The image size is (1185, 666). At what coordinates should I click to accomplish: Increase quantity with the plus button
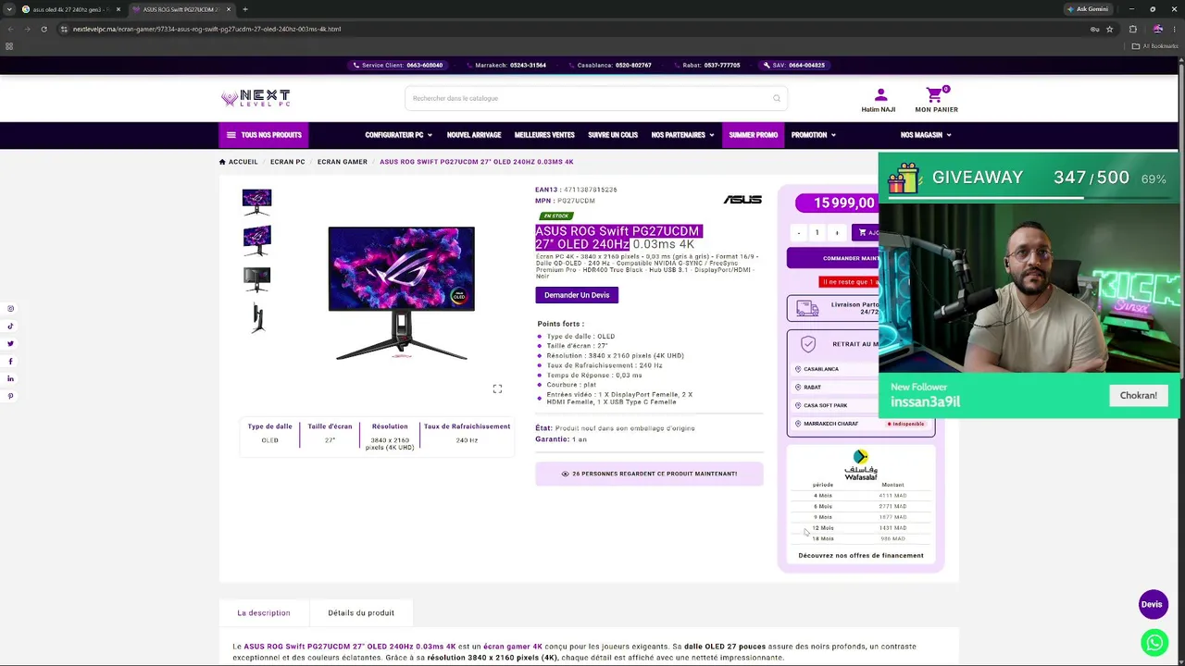[837, 232]
